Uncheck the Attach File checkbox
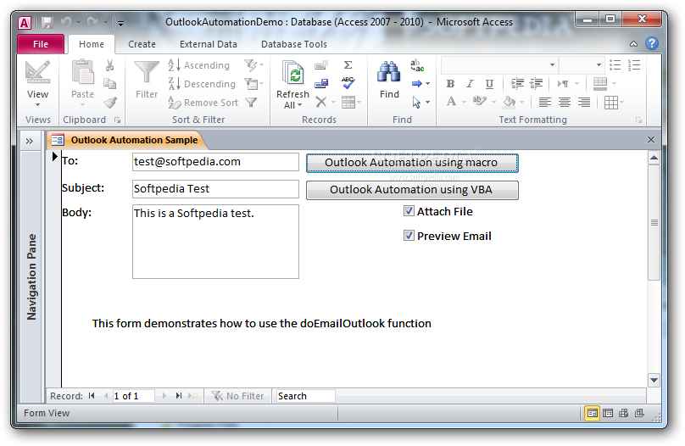The image size is (685, 446). [x=409, y=211]
